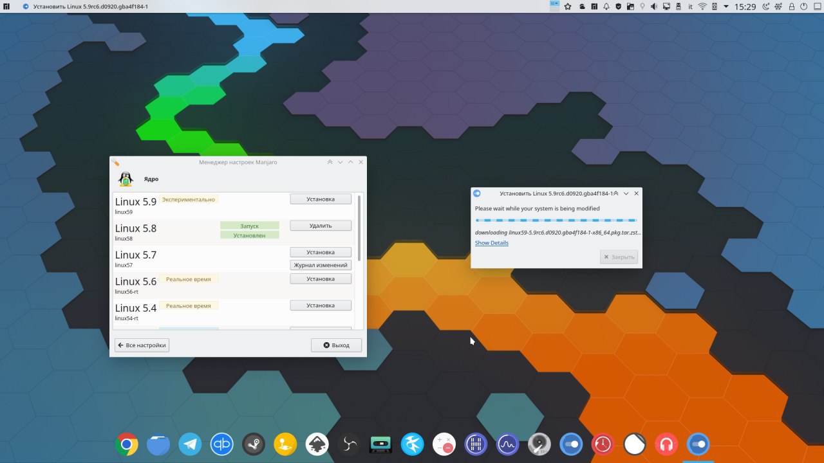Launch qBittorrent from the dock
Viewport: 824px width, 463px height.
pyautogui.click(x=222, y=444)
